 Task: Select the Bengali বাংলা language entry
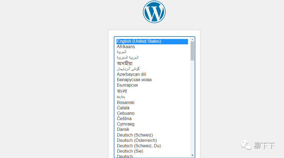point(122,91)
